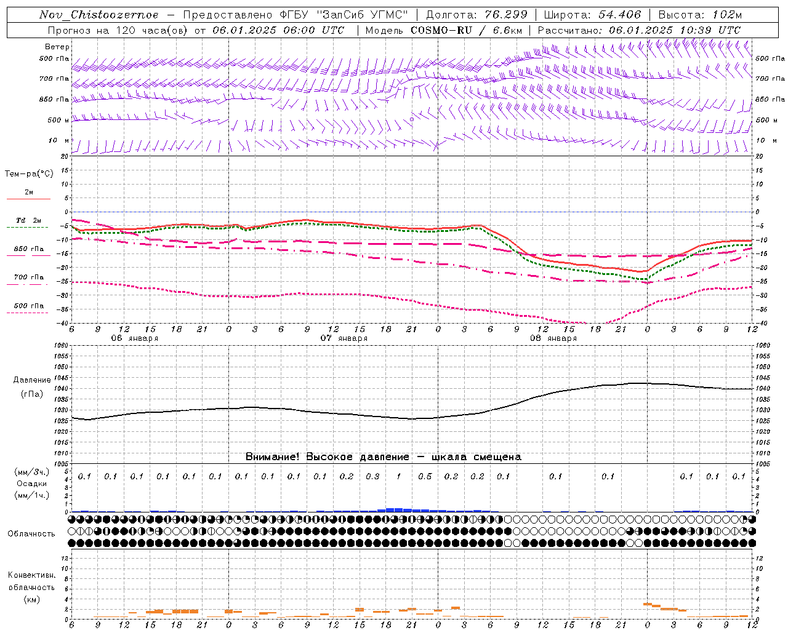788x630 pixels.
Task: Click the Осадки precipitation label
Action: coord(31,484)
